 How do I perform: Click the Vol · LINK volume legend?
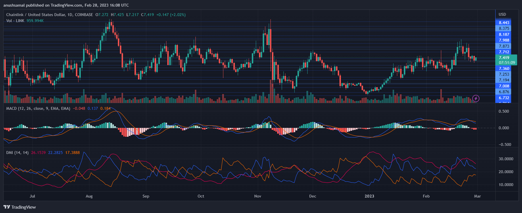point(15,21)
